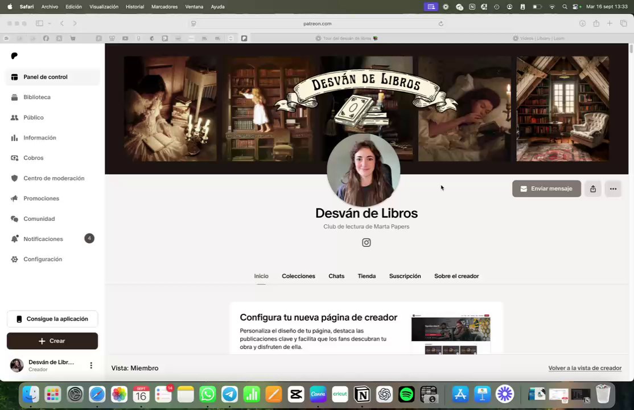Open account options three-dot menu
The image size is (634, 410).
click(x=91, y=365)
